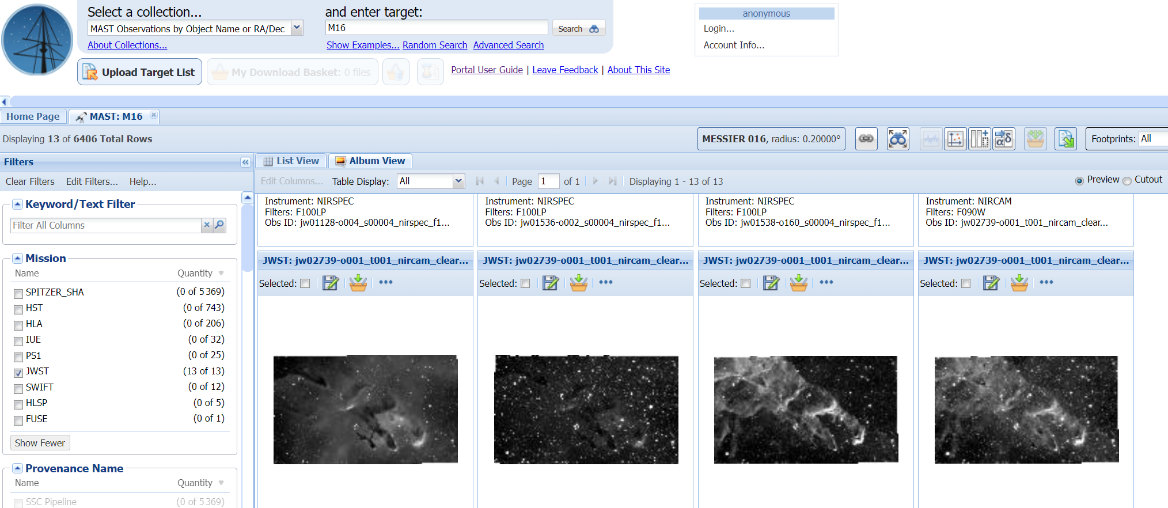Collapse the Provenance Name filter section
Image resolution: width=1168 pixels, height=508 pixels.
pyautogui.click(x=17, y=468)
